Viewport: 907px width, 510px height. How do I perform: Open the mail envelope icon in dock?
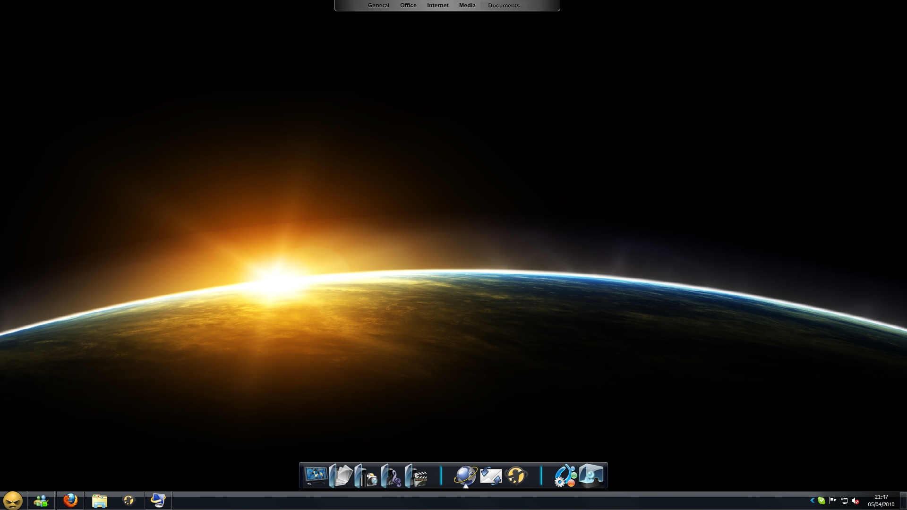491,476
